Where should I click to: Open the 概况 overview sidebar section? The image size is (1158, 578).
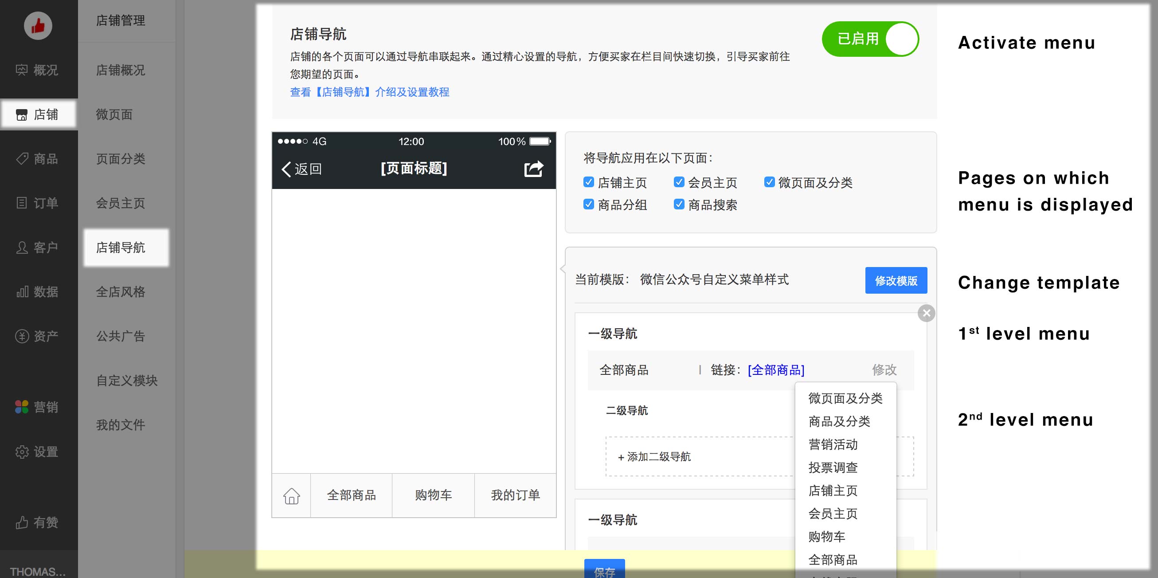tap(38, 70)
